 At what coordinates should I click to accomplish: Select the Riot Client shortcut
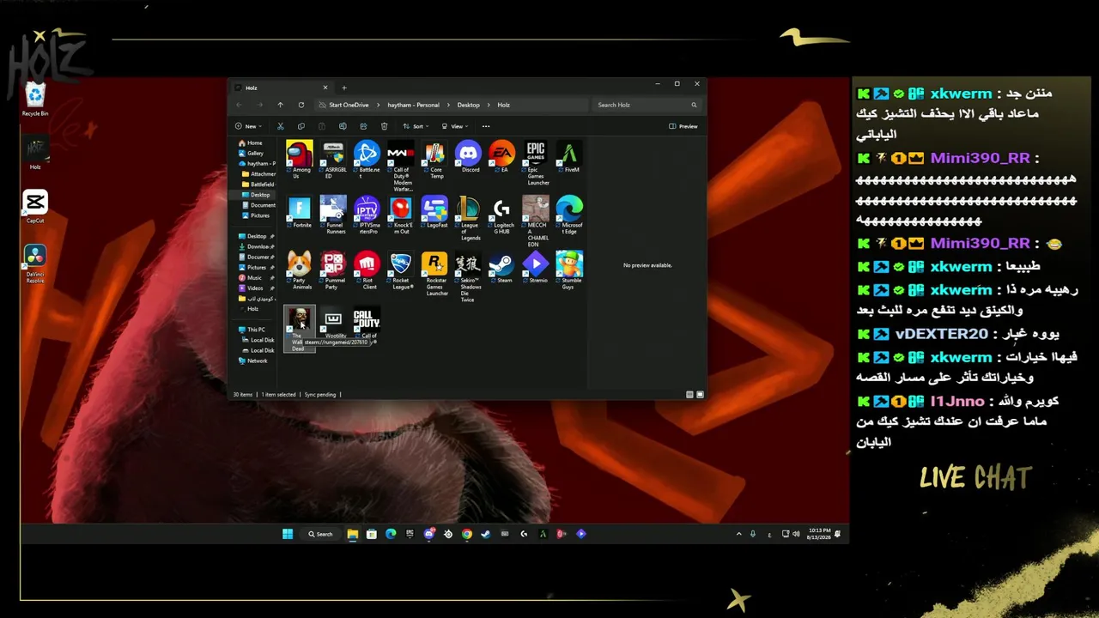[x=367, y=270]
